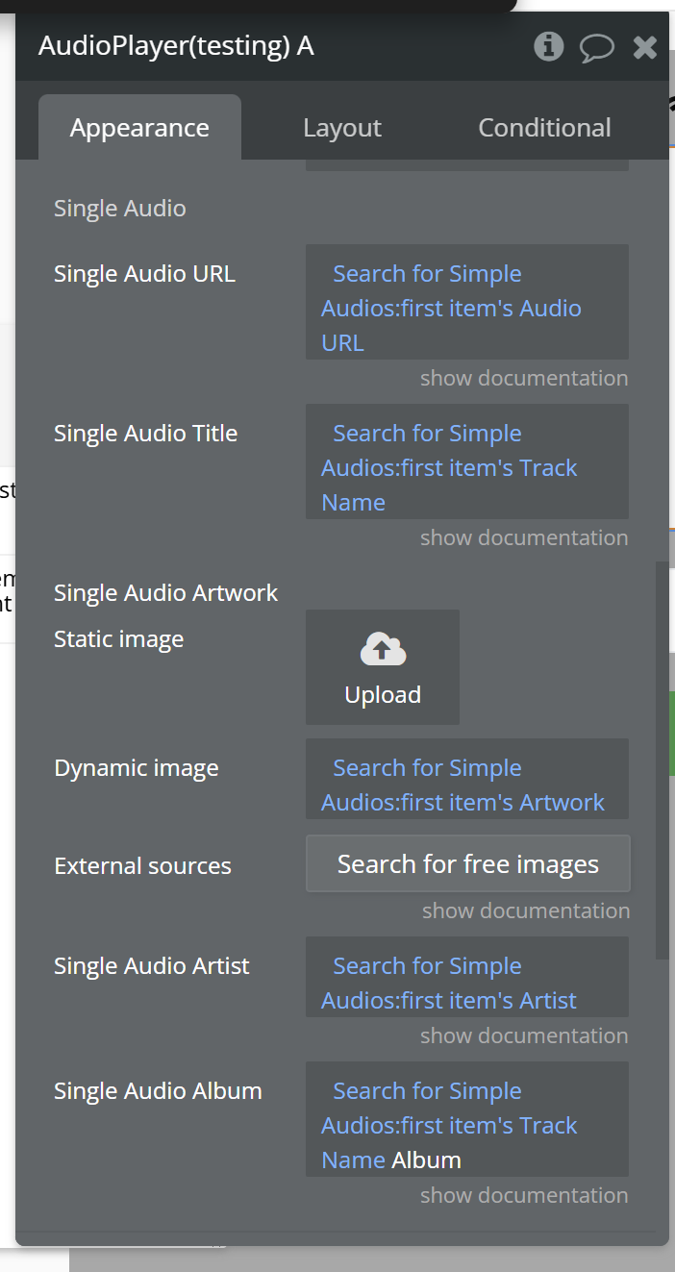Edit the Single Audio Album expression

pos(467,1125)
